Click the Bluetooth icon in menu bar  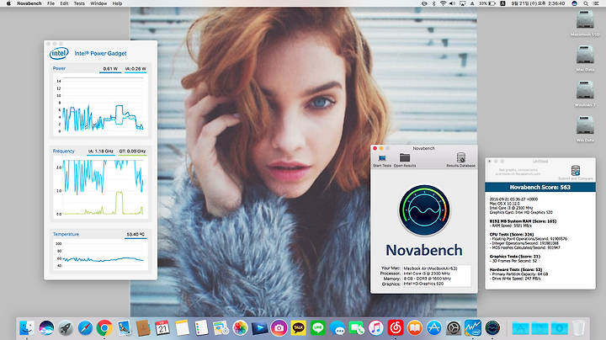pos(433,3)
